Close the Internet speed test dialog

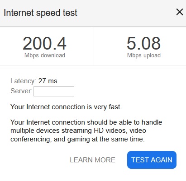click(180, 12)
